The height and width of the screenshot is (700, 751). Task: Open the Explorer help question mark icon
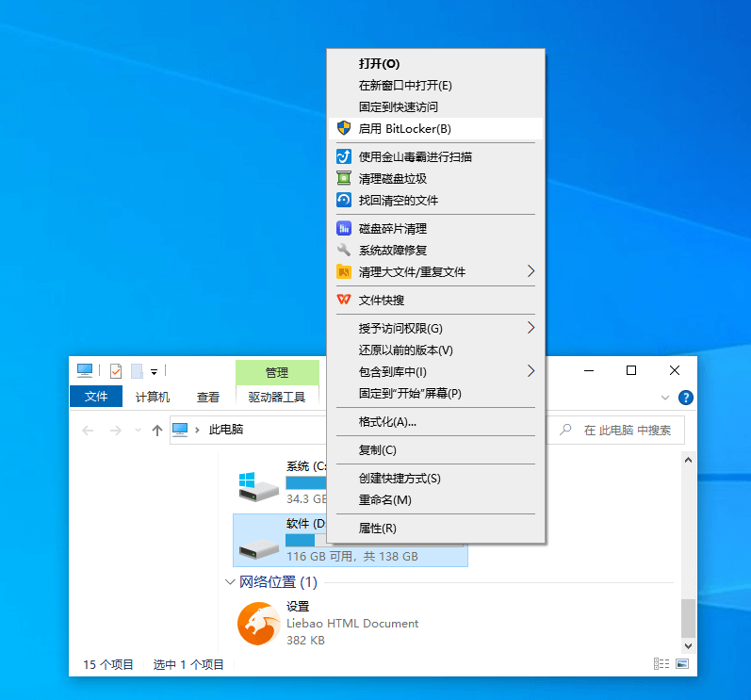coord(685,398)
